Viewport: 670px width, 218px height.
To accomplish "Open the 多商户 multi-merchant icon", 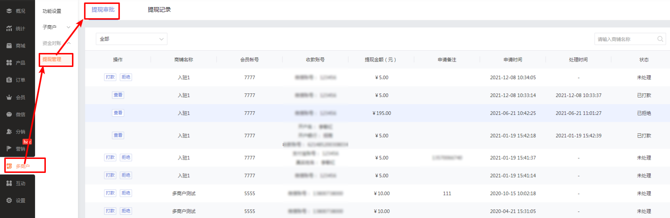I will click(9, 166).
